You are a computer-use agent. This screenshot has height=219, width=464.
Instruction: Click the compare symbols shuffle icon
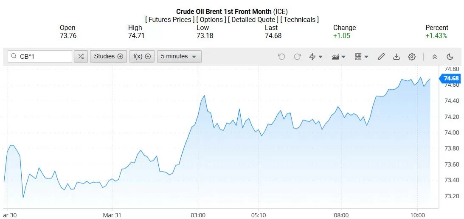81,56
